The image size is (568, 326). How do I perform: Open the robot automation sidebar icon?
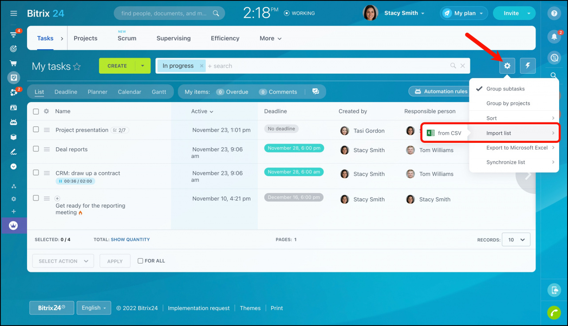[14, 122]
